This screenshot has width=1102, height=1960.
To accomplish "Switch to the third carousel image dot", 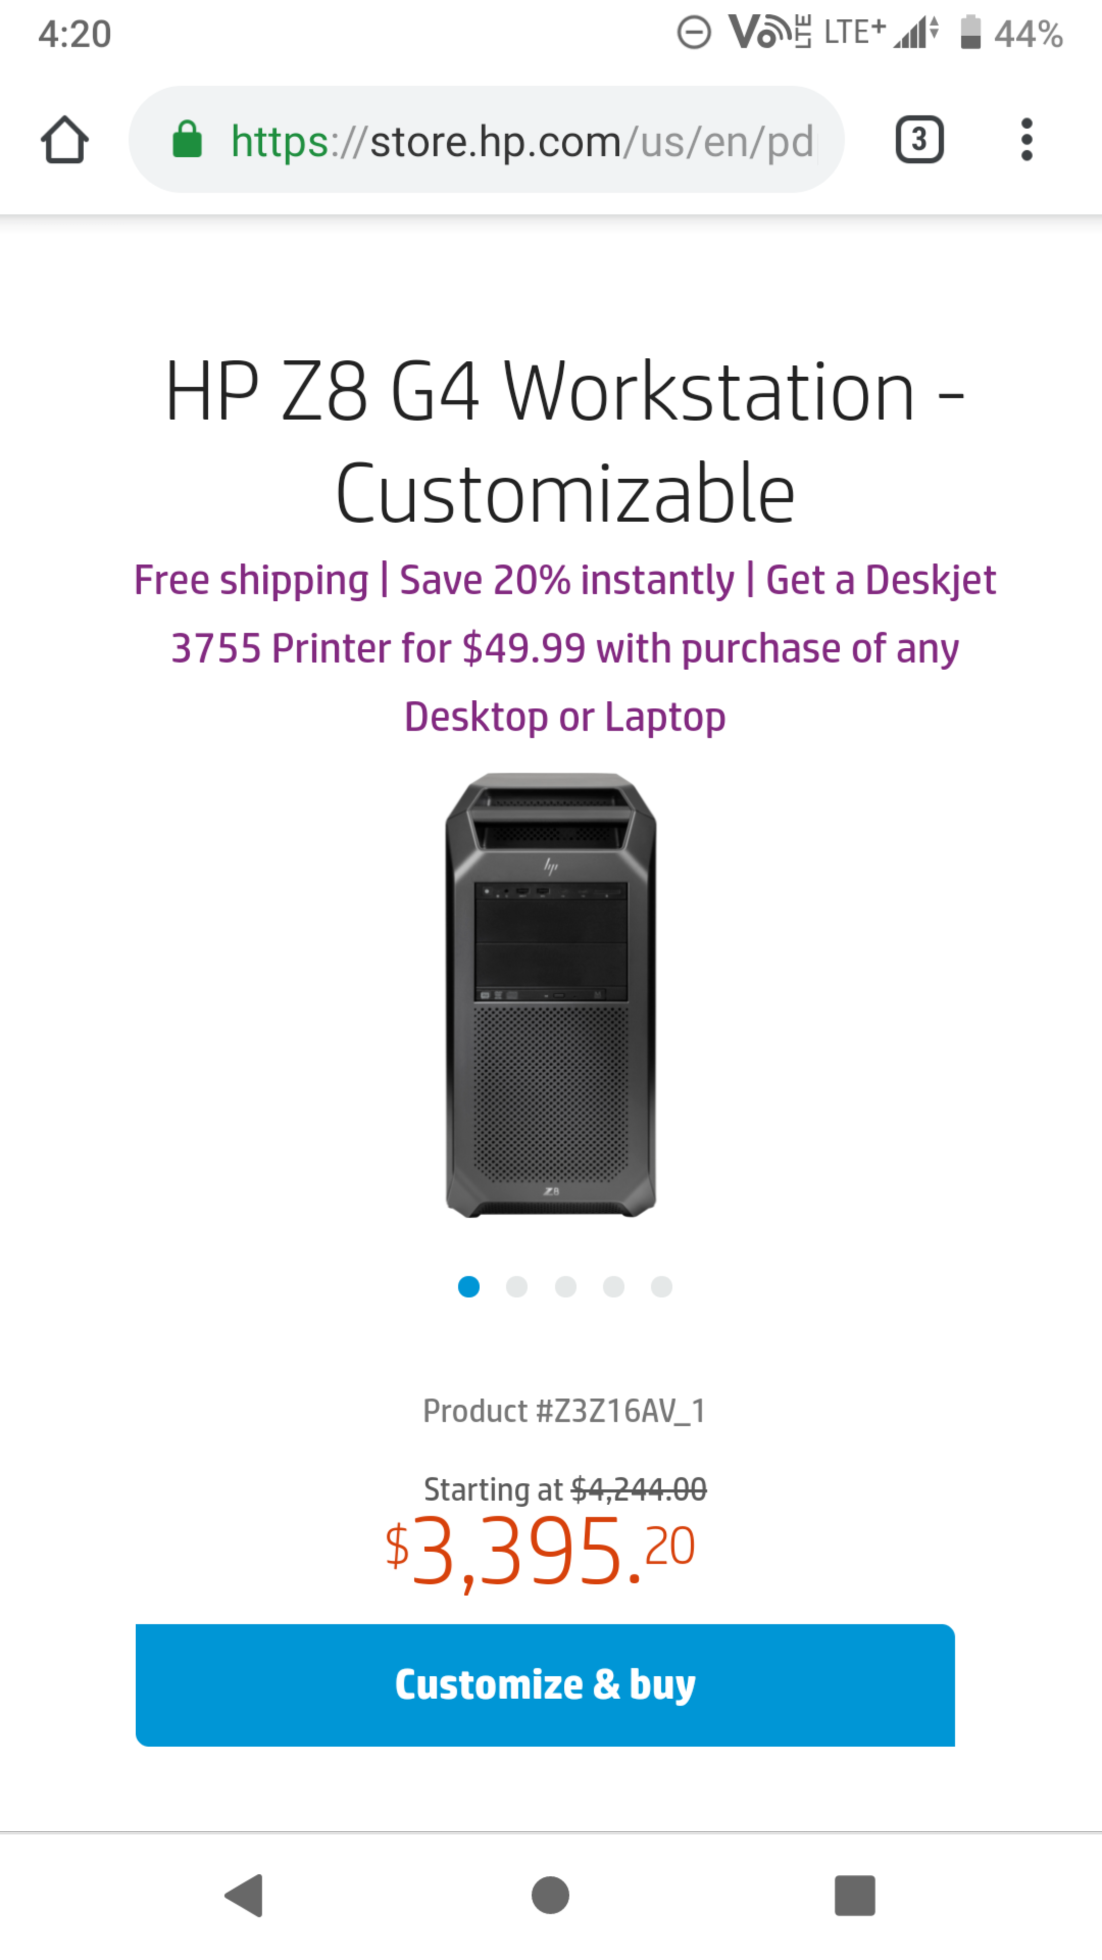I will click(x=565, y=1287).
